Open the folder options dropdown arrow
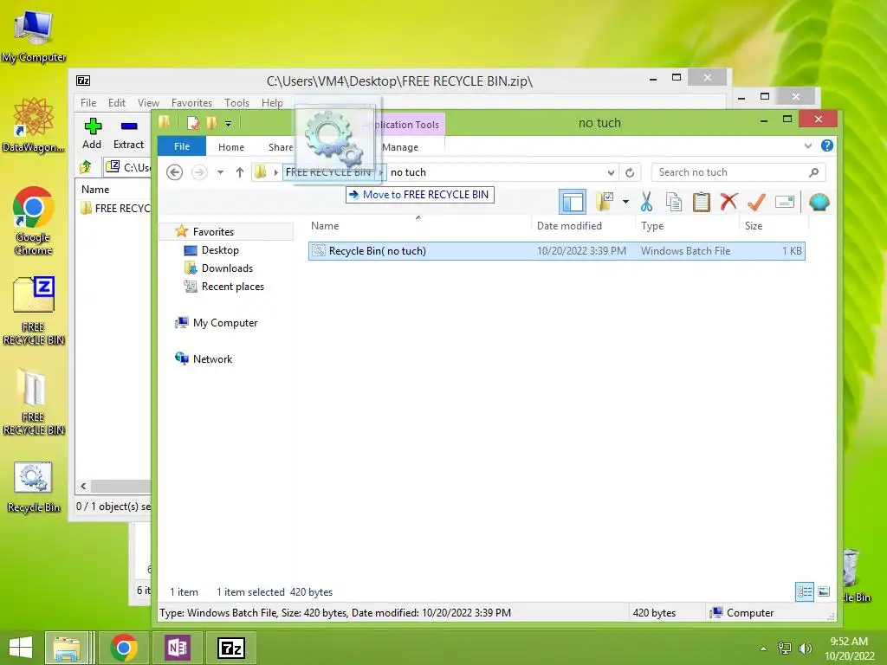 (x=625, y=201)
